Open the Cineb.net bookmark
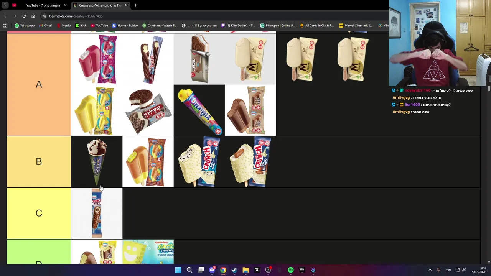 160,26
